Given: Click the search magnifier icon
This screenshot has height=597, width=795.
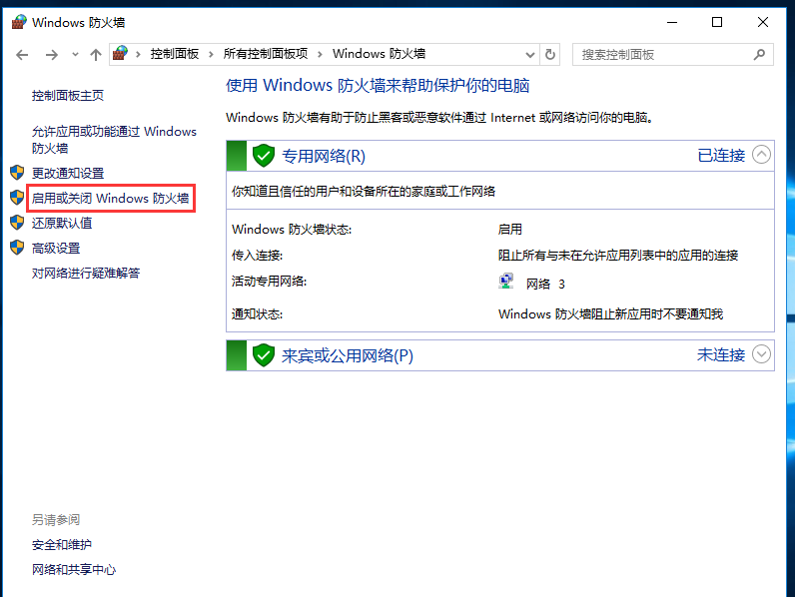Looking at the screenshot, I should [x=759, y=54].
